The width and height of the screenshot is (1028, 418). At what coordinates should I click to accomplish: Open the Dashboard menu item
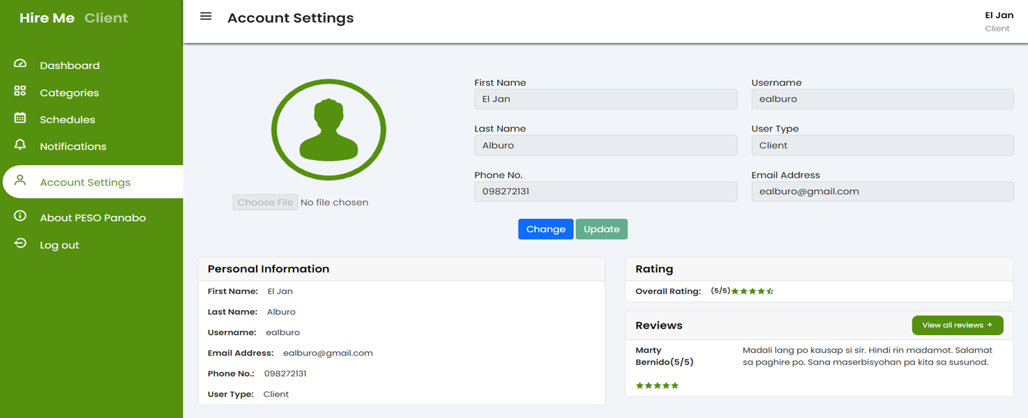click(x=70, y=65)
